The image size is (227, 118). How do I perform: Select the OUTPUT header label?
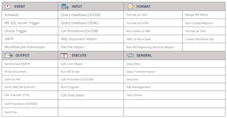22,55
